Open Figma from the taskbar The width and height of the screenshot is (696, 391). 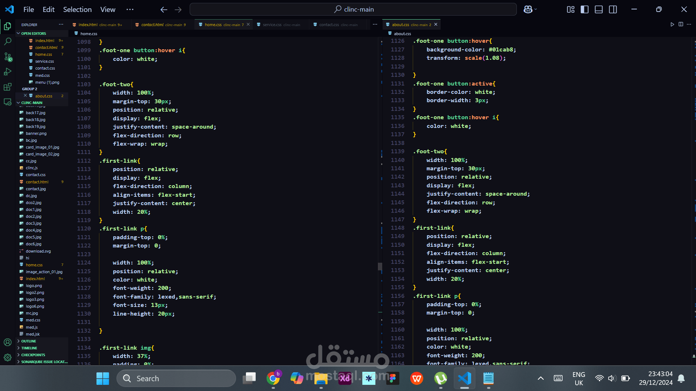pyautogui.click(x=392, y=378)
